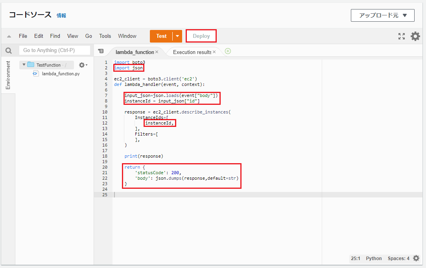Open the Python language selector
The height and width of the screenshot is (268, 426).
374,259
